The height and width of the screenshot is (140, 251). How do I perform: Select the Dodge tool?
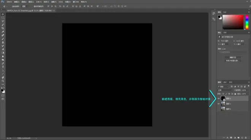tap(3, 60)
